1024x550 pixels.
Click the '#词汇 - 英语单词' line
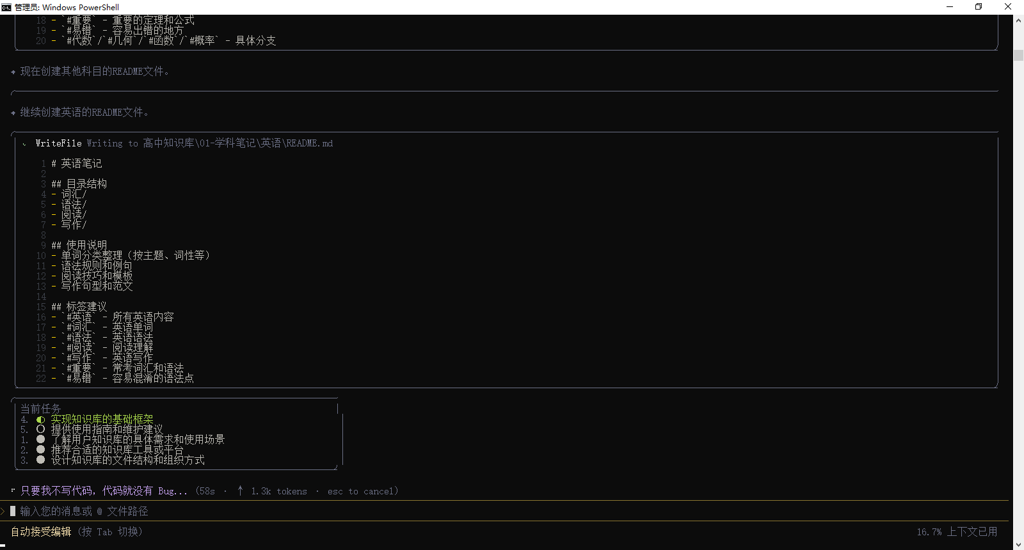point(102,327)
